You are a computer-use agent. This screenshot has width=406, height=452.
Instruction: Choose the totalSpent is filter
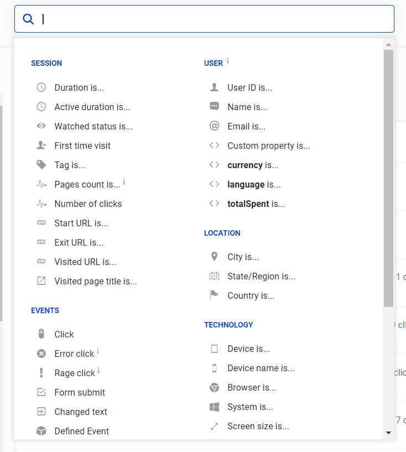click(256, 204)
